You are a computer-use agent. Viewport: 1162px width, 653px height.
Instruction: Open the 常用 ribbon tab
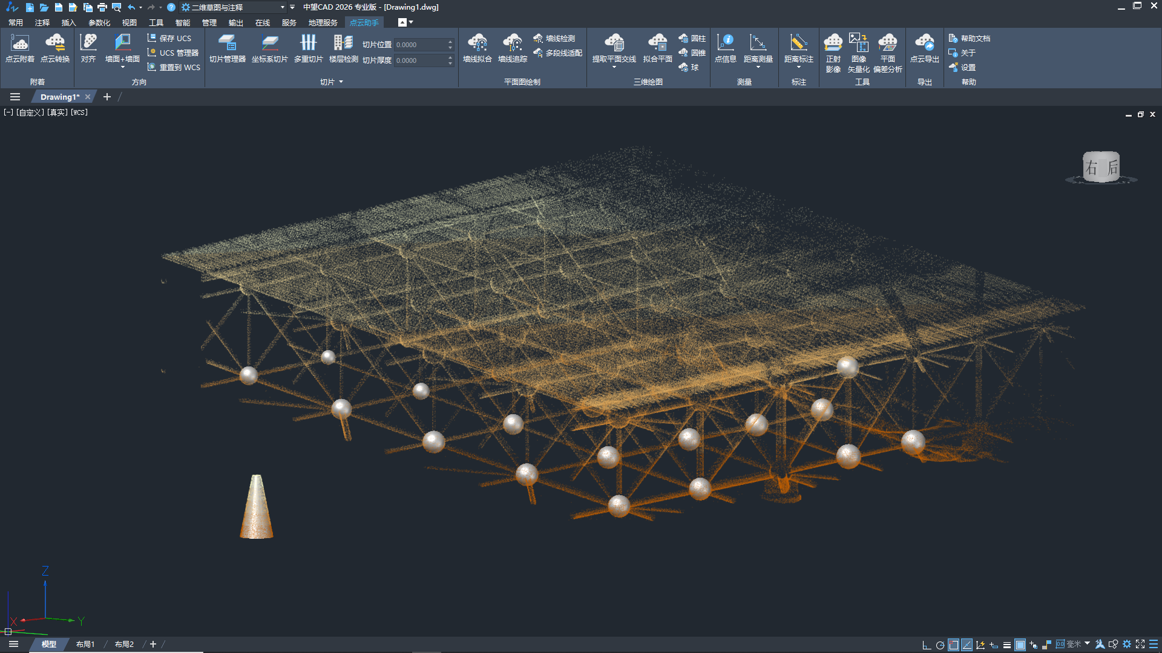16,22
